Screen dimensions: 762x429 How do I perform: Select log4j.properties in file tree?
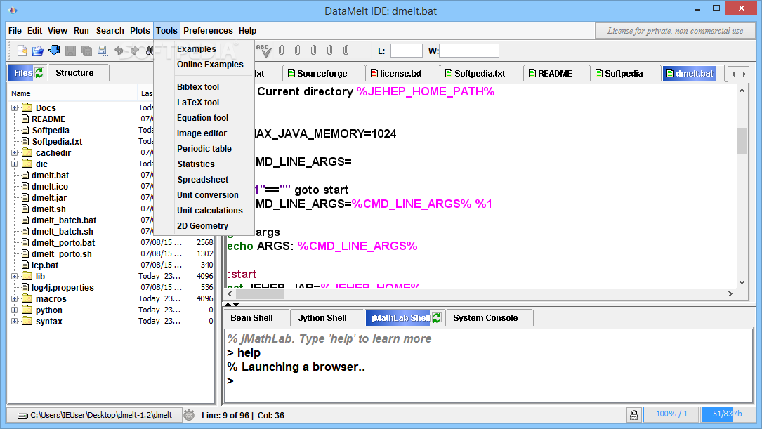pos(63,288)
